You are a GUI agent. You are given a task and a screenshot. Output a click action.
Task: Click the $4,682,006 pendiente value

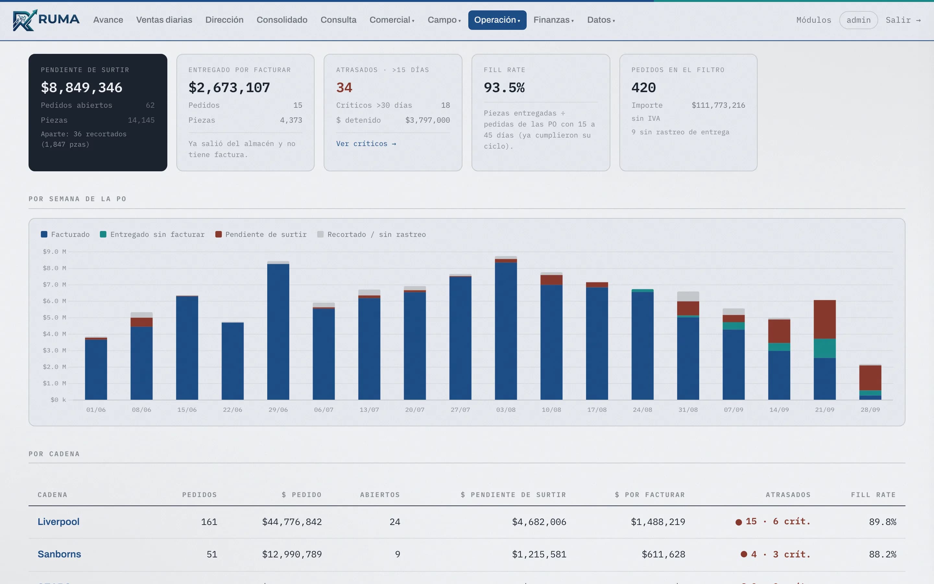[x=539, y=522]
